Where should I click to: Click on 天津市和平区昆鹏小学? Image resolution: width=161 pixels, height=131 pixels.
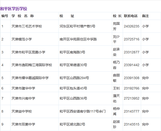[x=28, y=52]
